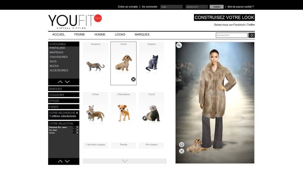The image size is (303, 174).
Task: Click the round cross icon below the power icon
Action: (181, 151)
